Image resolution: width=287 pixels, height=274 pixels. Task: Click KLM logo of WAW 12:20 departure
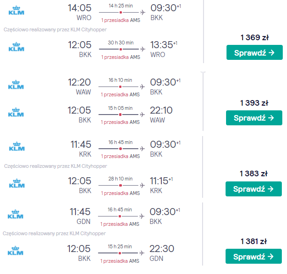16,85
